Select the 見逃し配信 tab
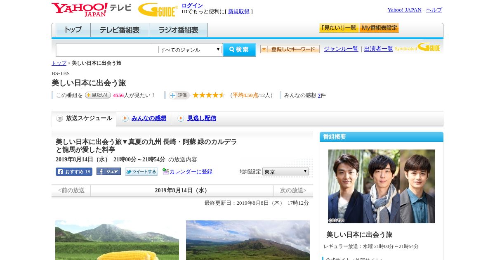The height and width of the screenshot is (260, 495). [x=197, y=118]
